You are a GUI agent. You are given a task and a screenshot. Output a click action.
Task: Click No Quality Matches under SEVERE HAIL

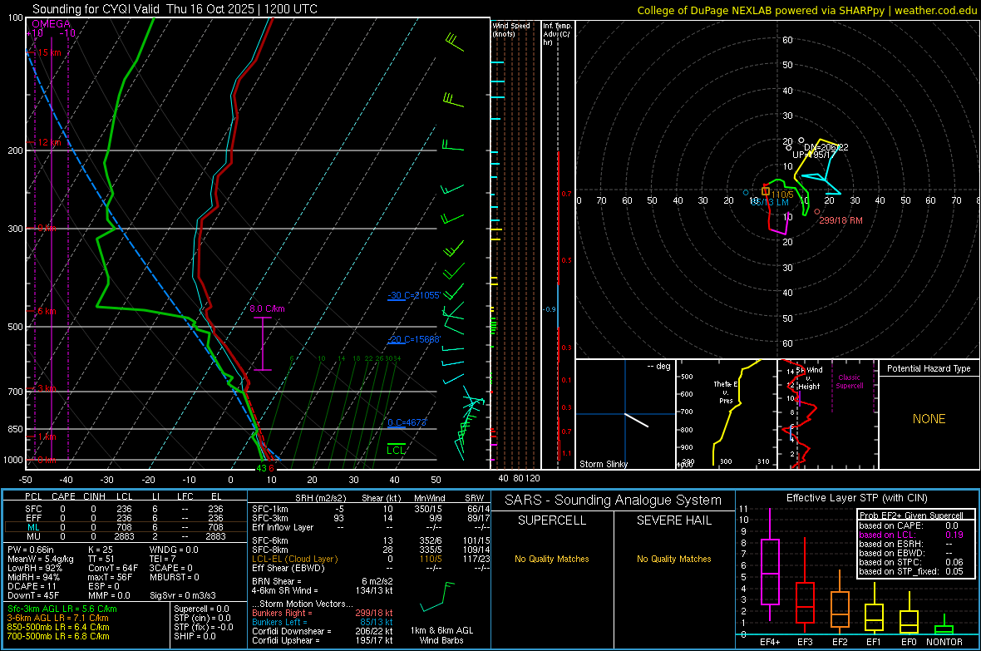[x=673, y=559]
